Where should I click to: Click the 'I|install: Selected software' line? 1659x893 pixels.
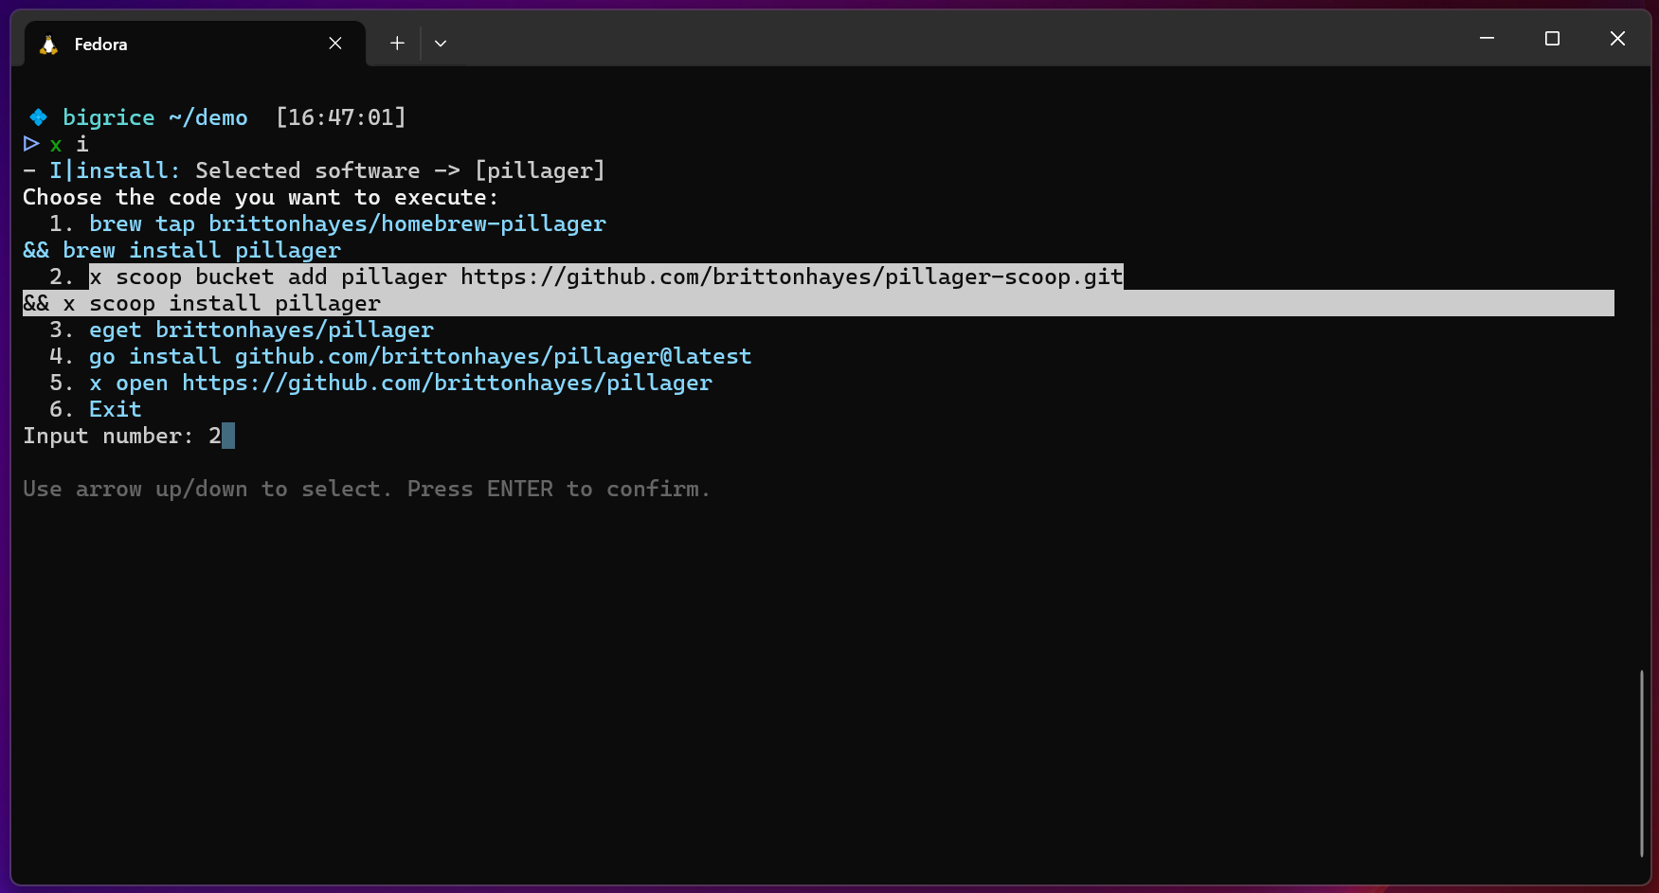coord(314,170)
